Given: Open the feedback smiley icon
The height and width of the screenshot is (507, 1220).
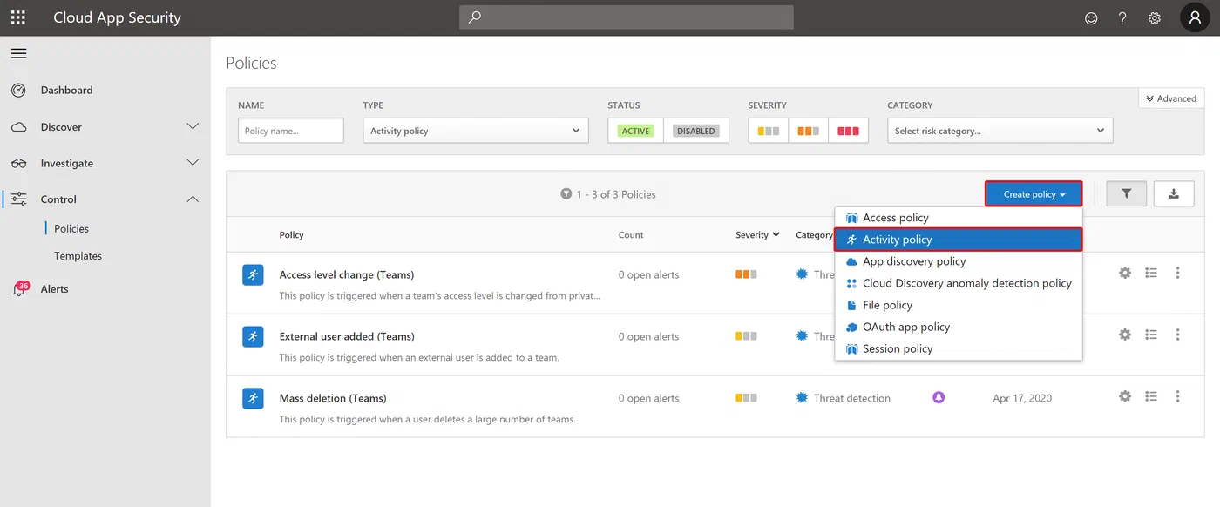Looking at the screenshot, I should 1091,17.
